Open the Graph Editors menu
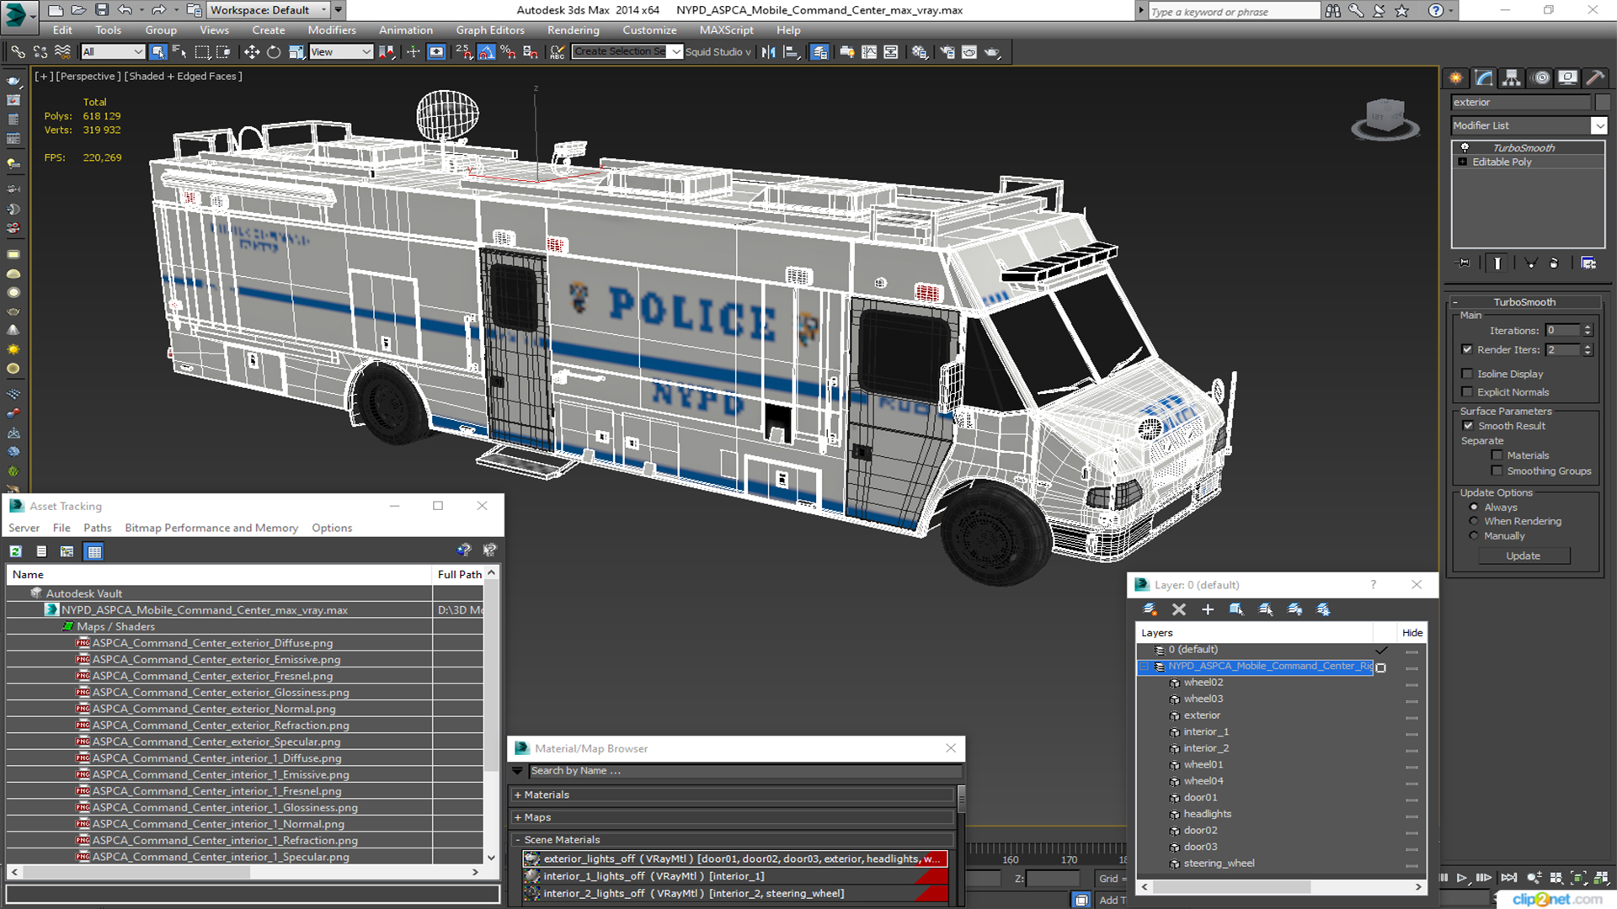 pos(490,30)
